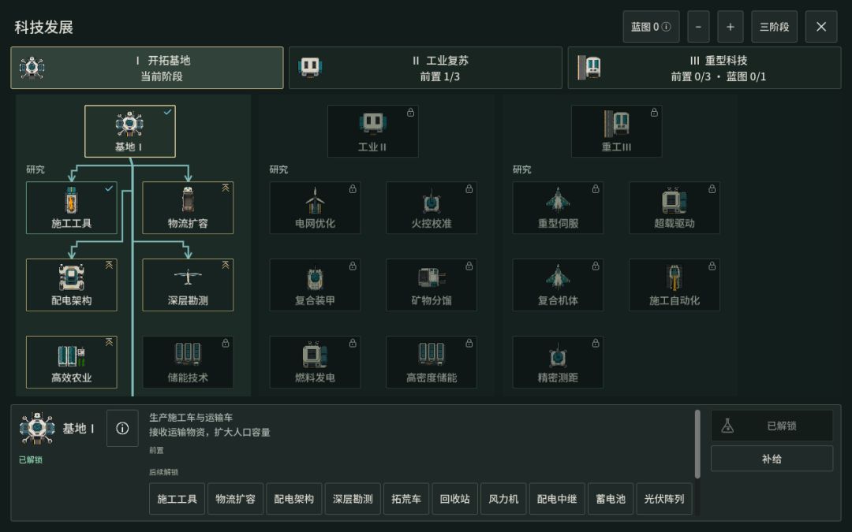Close the 科技发展 window
The height and width of the screenshot is (532, 852).
821,27
